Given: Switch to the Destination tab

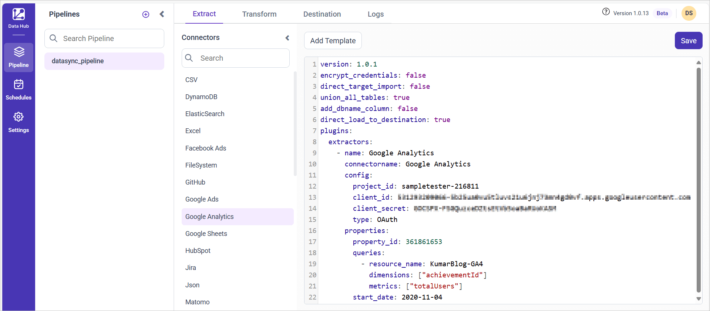Looking at the screenshot, I should 322,14.
